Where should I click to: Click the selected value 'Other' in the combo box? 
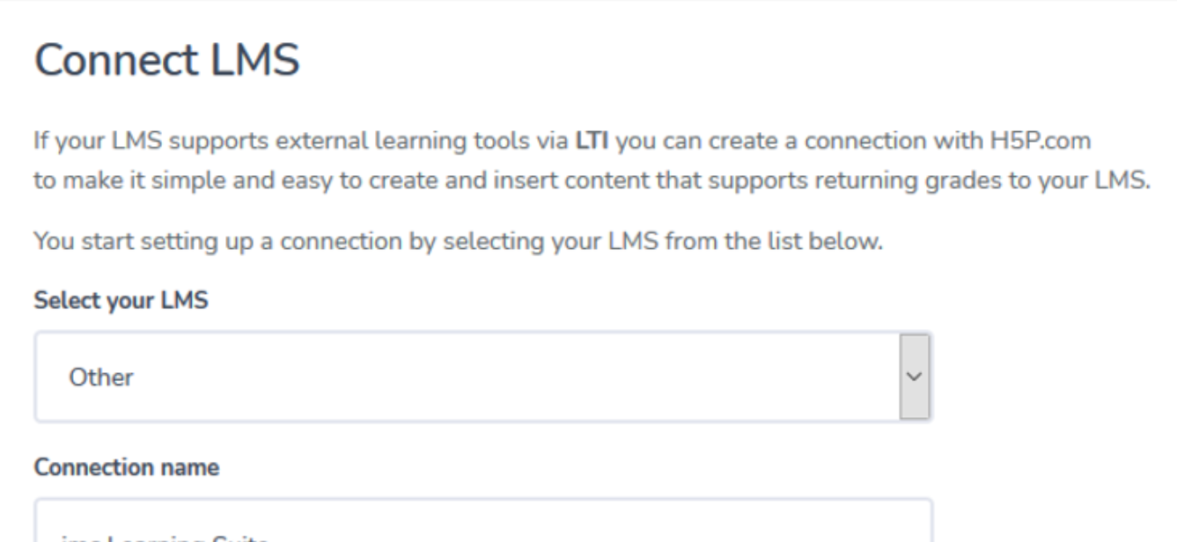(x=101, y=377)
